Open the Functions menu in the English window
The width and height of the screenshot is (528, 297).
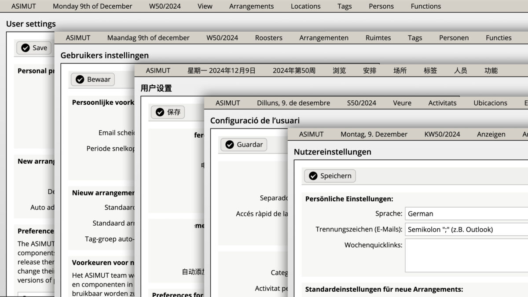click(x=425, y=6)
